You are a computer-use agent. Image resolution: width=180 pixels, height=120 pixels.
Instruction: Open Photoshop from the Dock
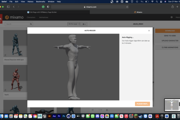pyautogui.click(x=64, y=116)
